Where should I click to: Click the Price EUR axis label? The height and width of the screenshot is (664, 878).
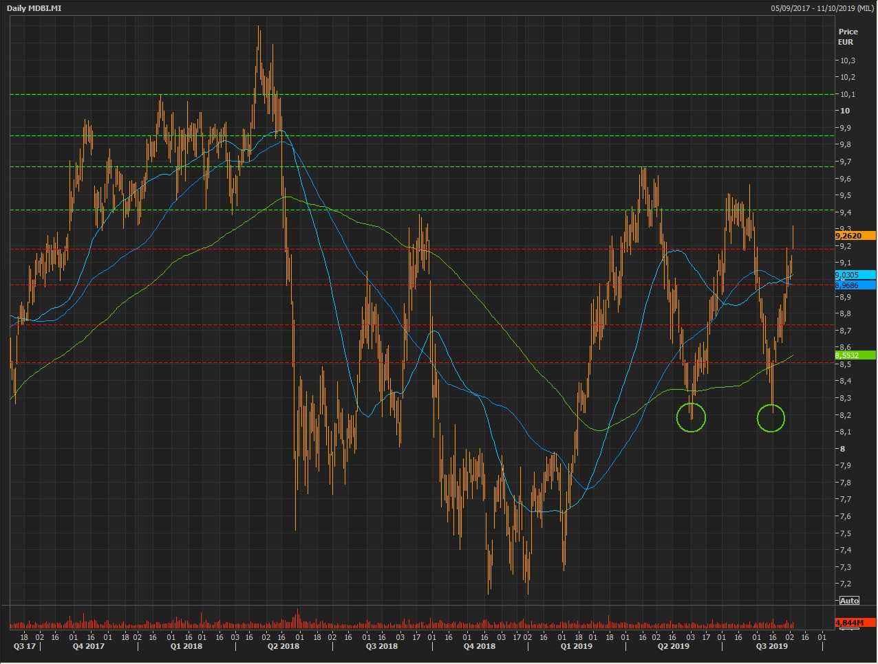point(847,36)
